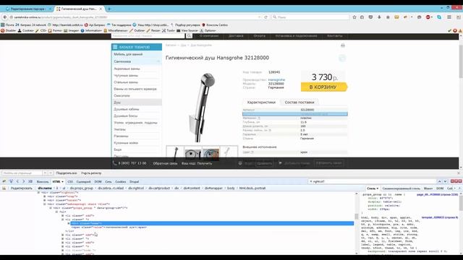Click Firebug command line toggle icon
The width and height of the screenshot is (463, 260).
point(30,181)
